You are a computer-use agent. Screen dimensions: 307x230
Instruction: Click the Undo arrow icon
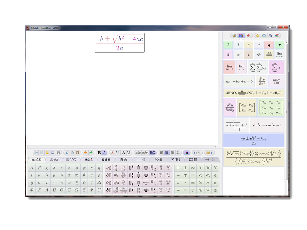point(85,151)
